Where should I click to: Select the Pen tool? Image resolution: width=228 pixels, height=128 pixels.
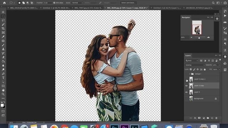tap(3, 74)
